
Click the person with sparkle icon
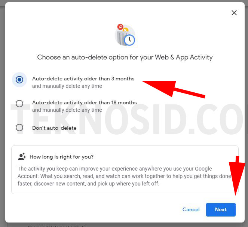tap(22, 156)
